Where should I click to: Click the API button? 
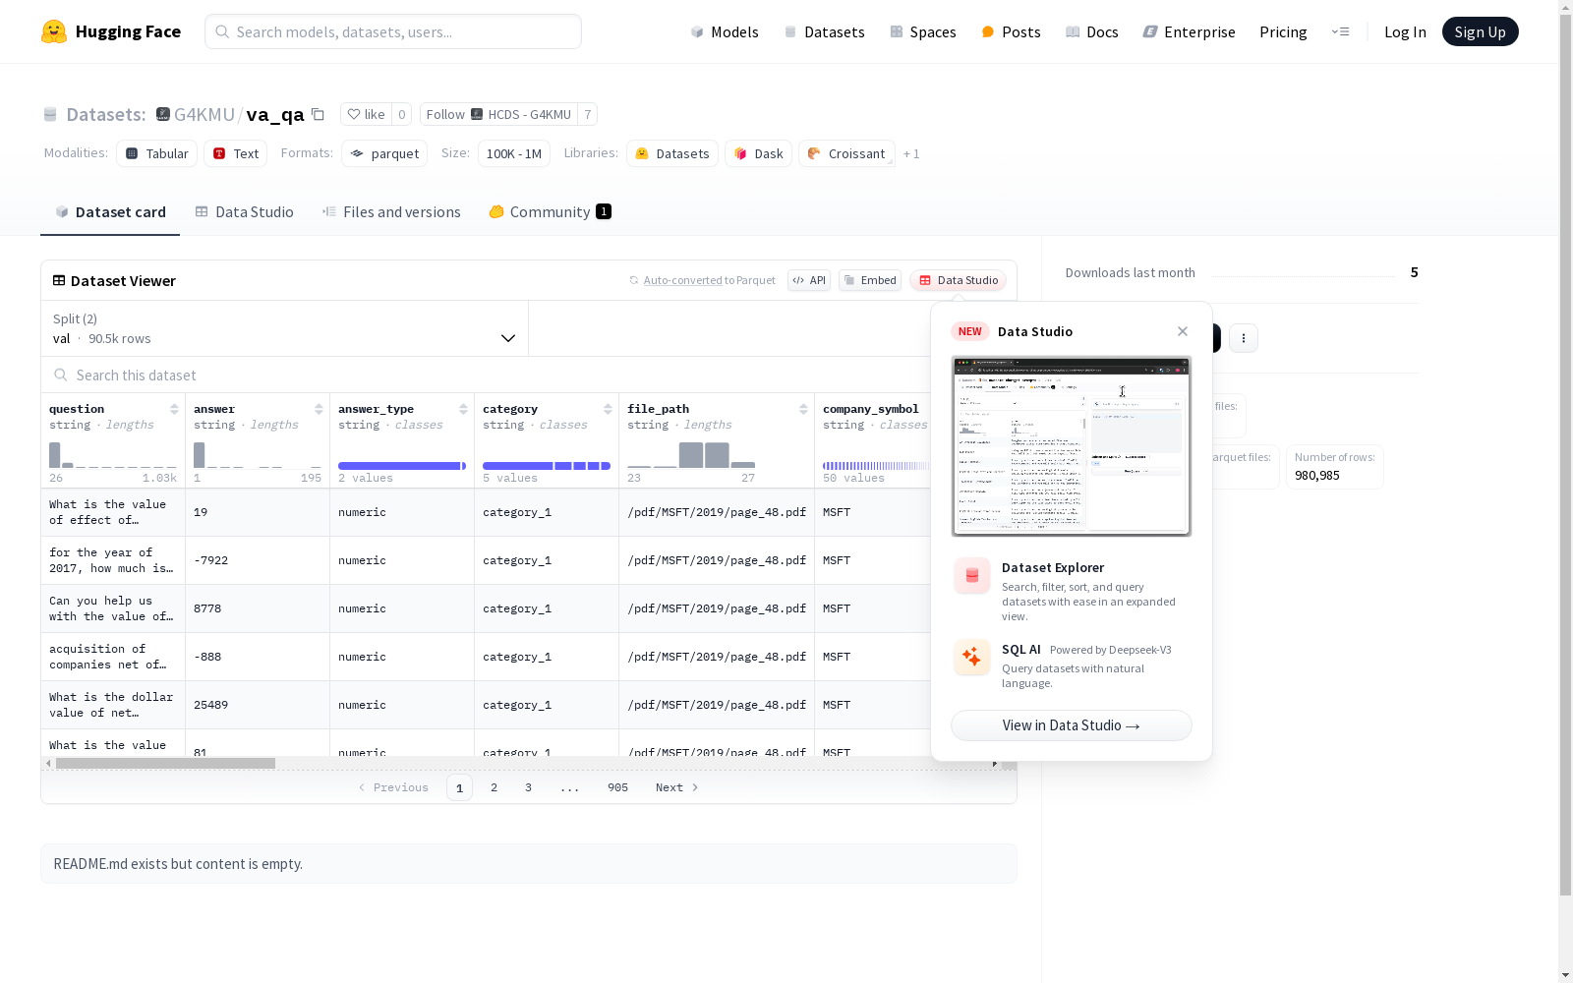point(809,280)
